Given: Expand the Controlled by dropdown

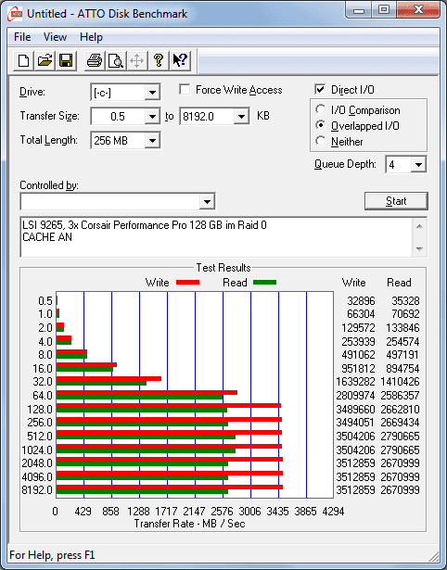Looking at the screenshot, I should (207, 201).
